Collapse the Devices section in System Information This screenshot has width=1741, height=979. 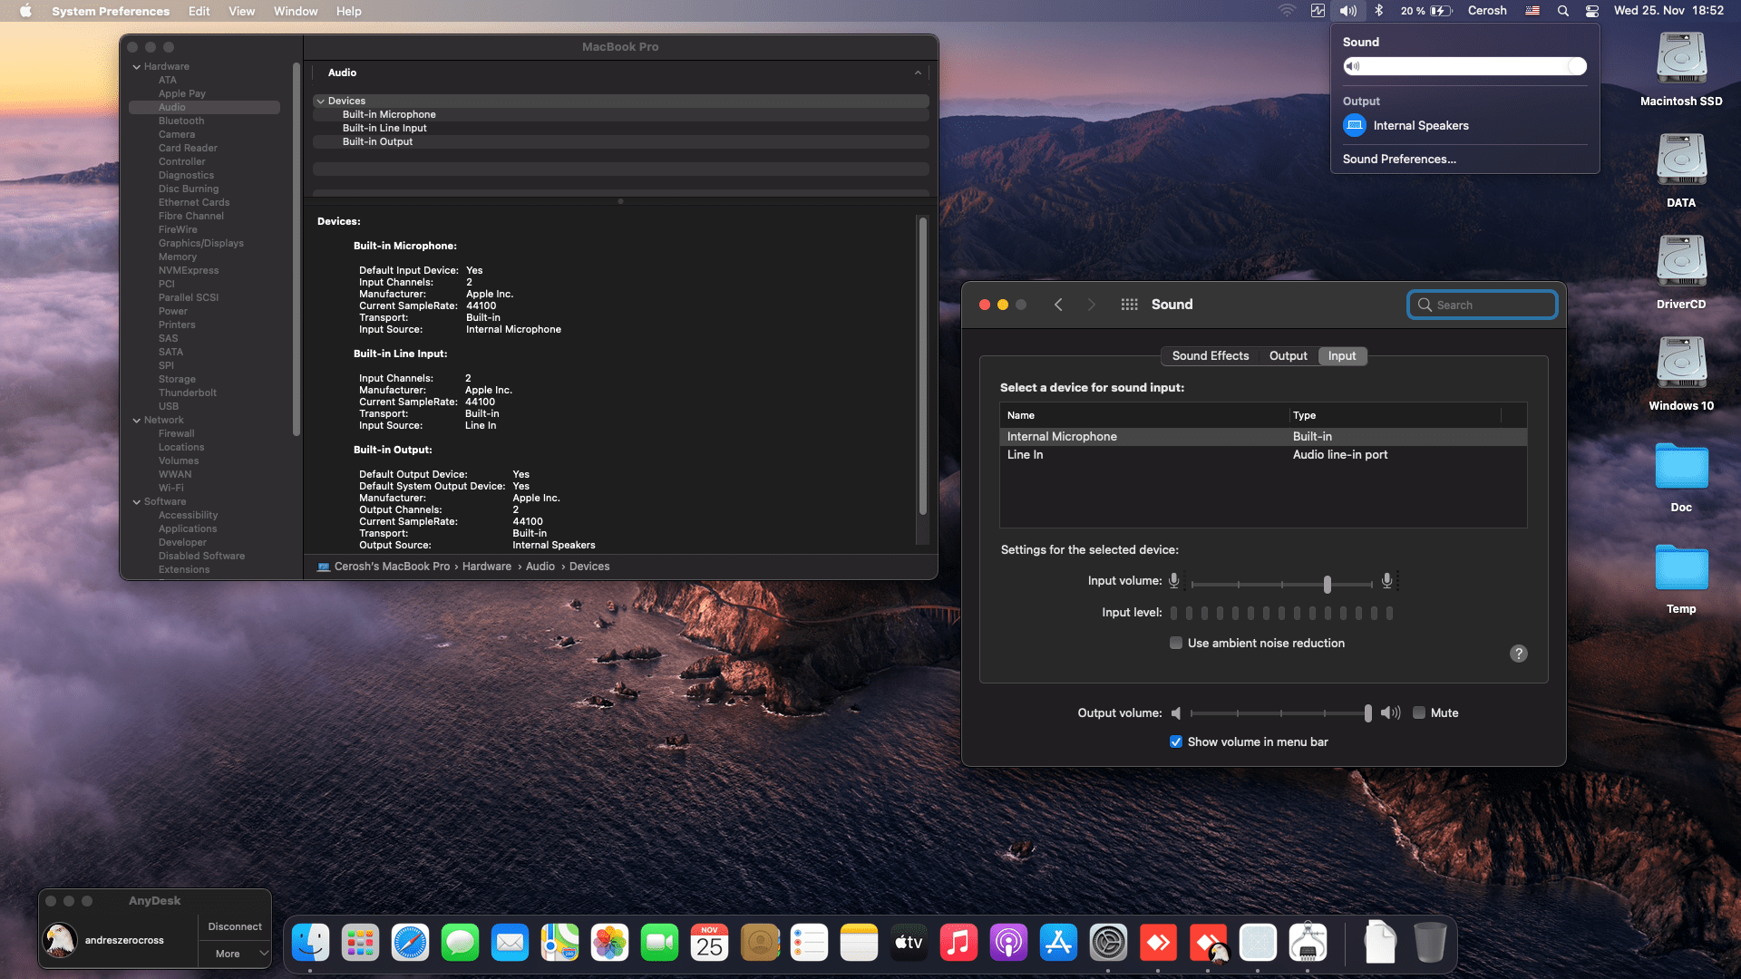click(x=321, y=101)
